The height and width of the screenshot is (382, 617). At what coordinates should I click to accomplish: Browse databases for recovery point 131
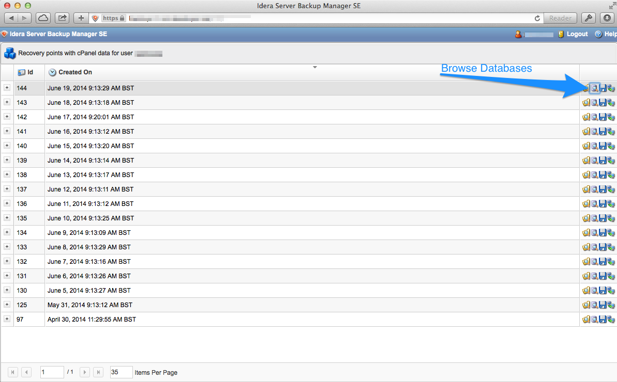[595, 276]
